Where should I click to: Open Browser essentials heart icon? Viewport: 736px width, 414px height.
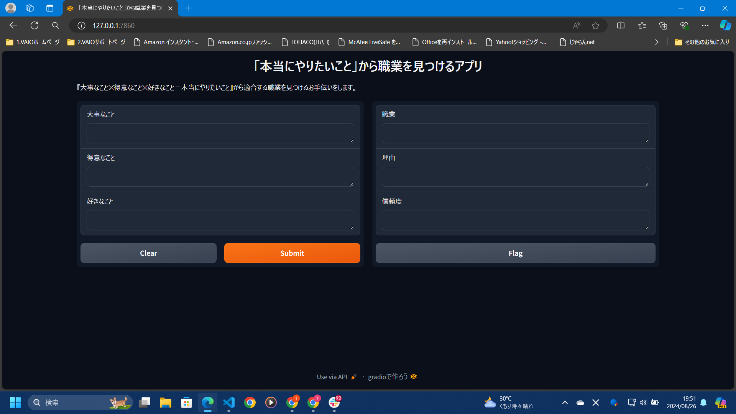coord(684,25)
